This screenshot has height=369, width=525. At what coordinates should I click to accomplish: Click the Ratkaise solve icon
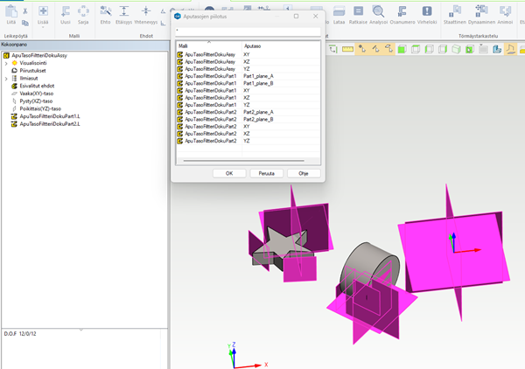357,11
